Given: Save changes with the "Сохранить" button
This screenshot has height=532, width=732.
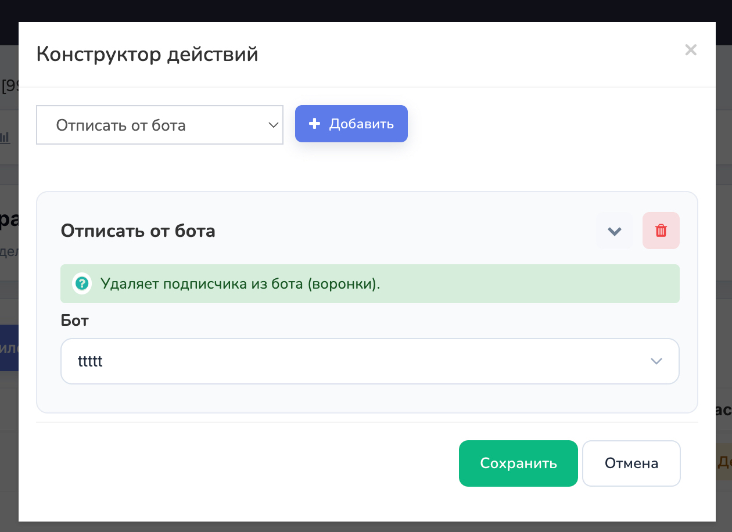Looking at the screenshot, I should [x=518, y=463].
